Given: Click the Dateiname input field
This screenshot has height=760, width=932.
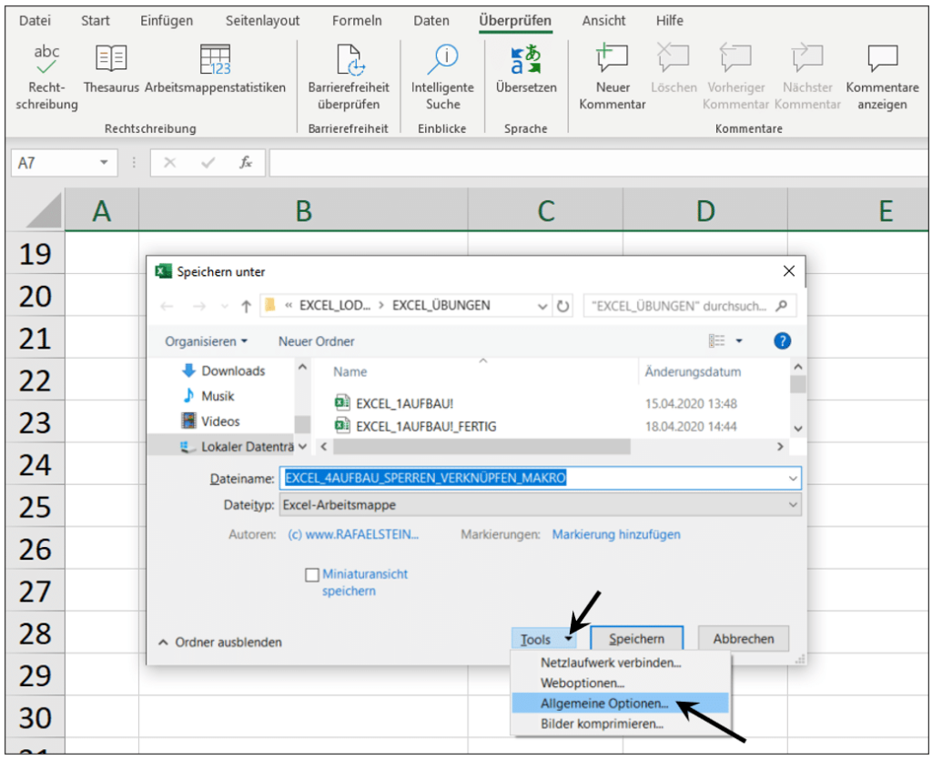Looking at the screenshot, I should pos(541,479).
